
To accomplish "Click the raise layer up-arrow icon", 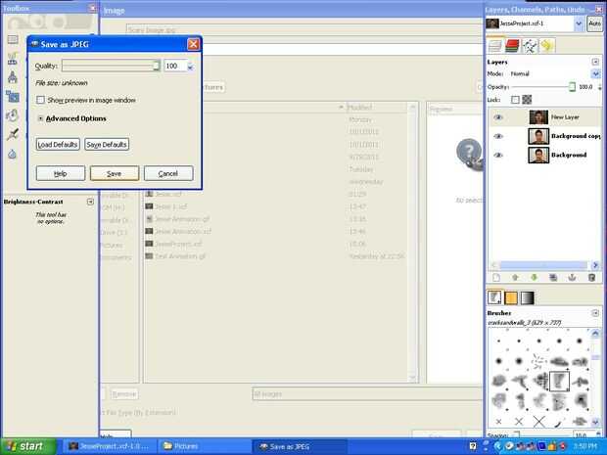I will click(x=515, y=278).
